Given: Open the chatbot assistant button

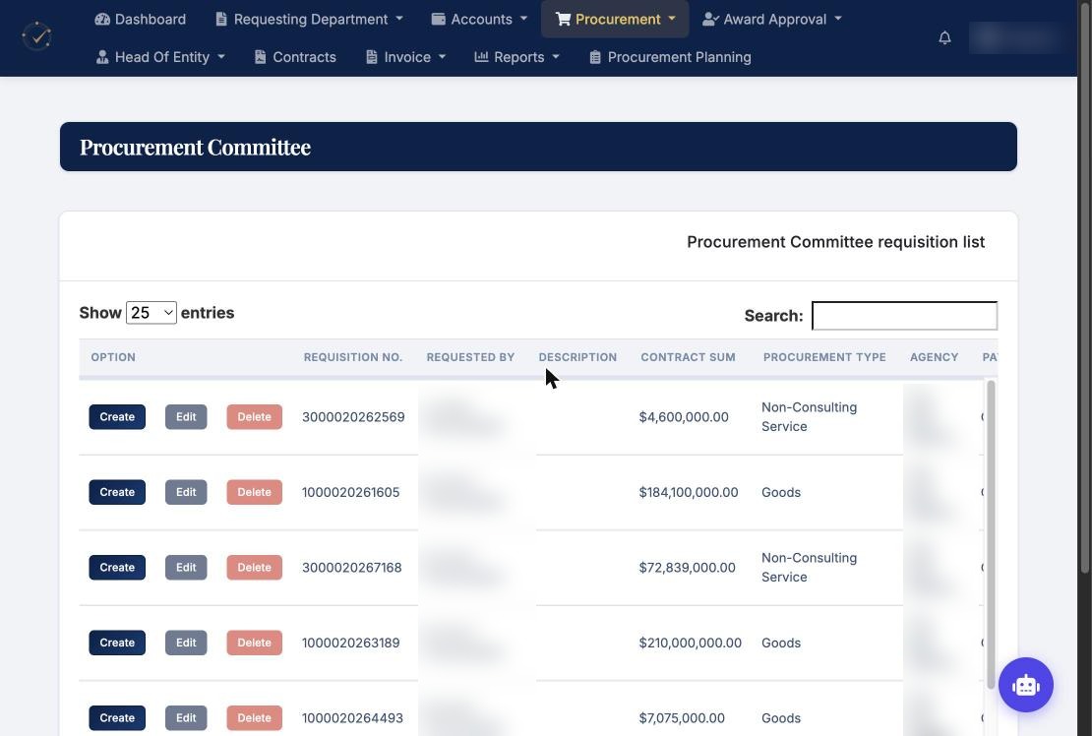Looking at the screenshot, I should [x=1025, y=685].
